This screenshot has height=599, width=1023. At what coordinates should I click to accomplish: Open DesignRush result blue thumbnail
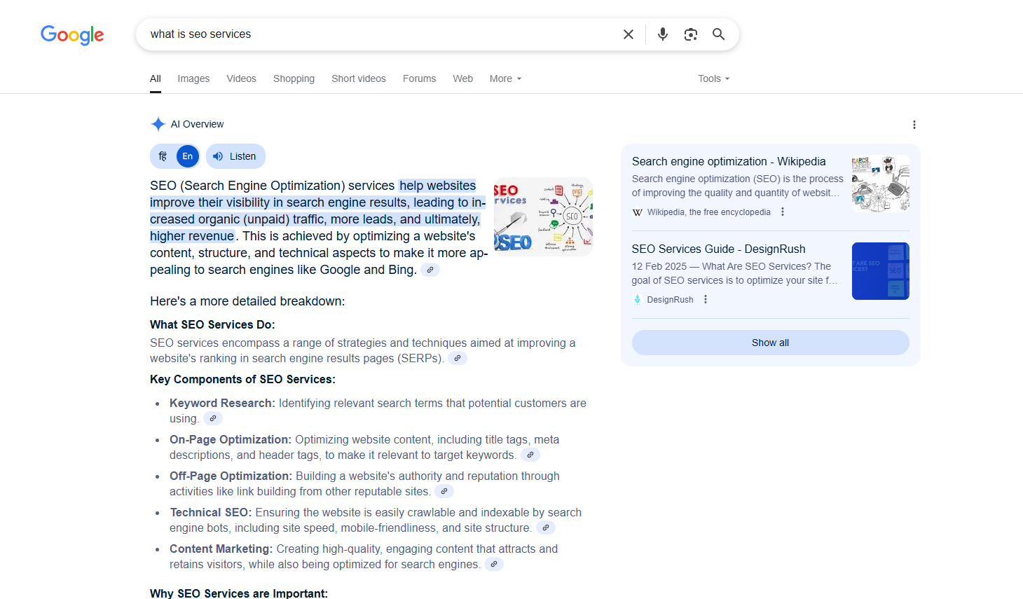881,271
